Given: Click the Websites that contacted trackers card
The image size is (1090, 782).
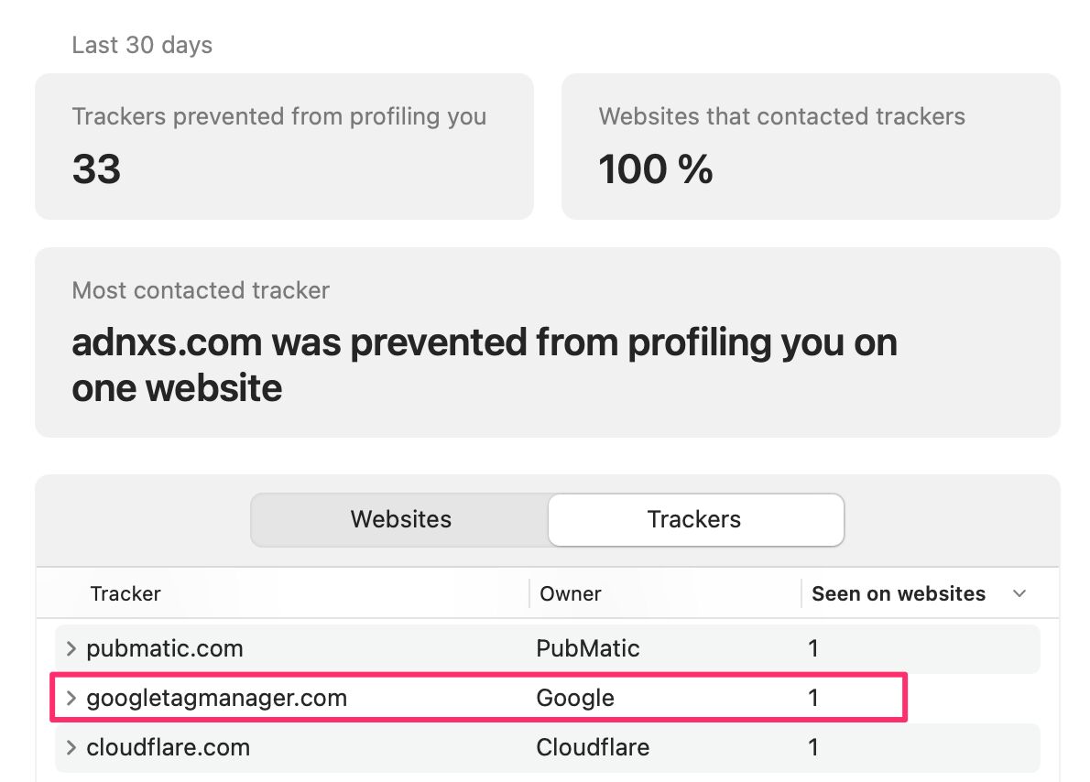Looking at the screenshot, I should (811, 147).
